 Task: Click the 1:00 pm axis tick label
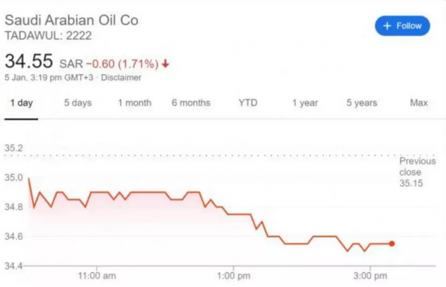click(233, 276)
